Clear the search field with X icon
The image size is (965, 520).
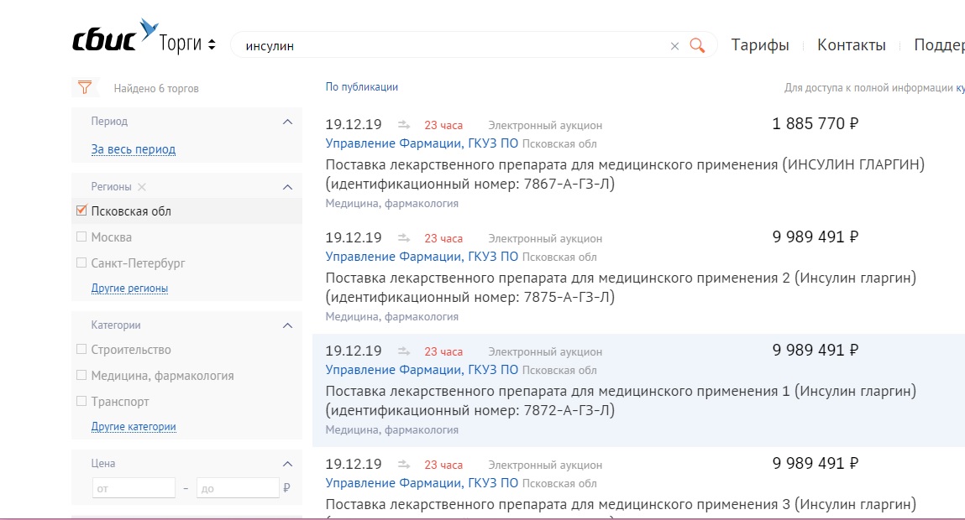tap(674, 46)
